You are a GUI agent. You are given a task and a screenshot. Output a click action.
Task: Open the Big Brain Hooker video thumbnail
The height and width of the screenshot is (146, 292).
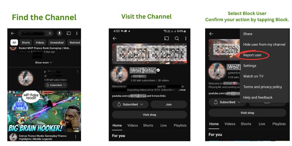44,111
